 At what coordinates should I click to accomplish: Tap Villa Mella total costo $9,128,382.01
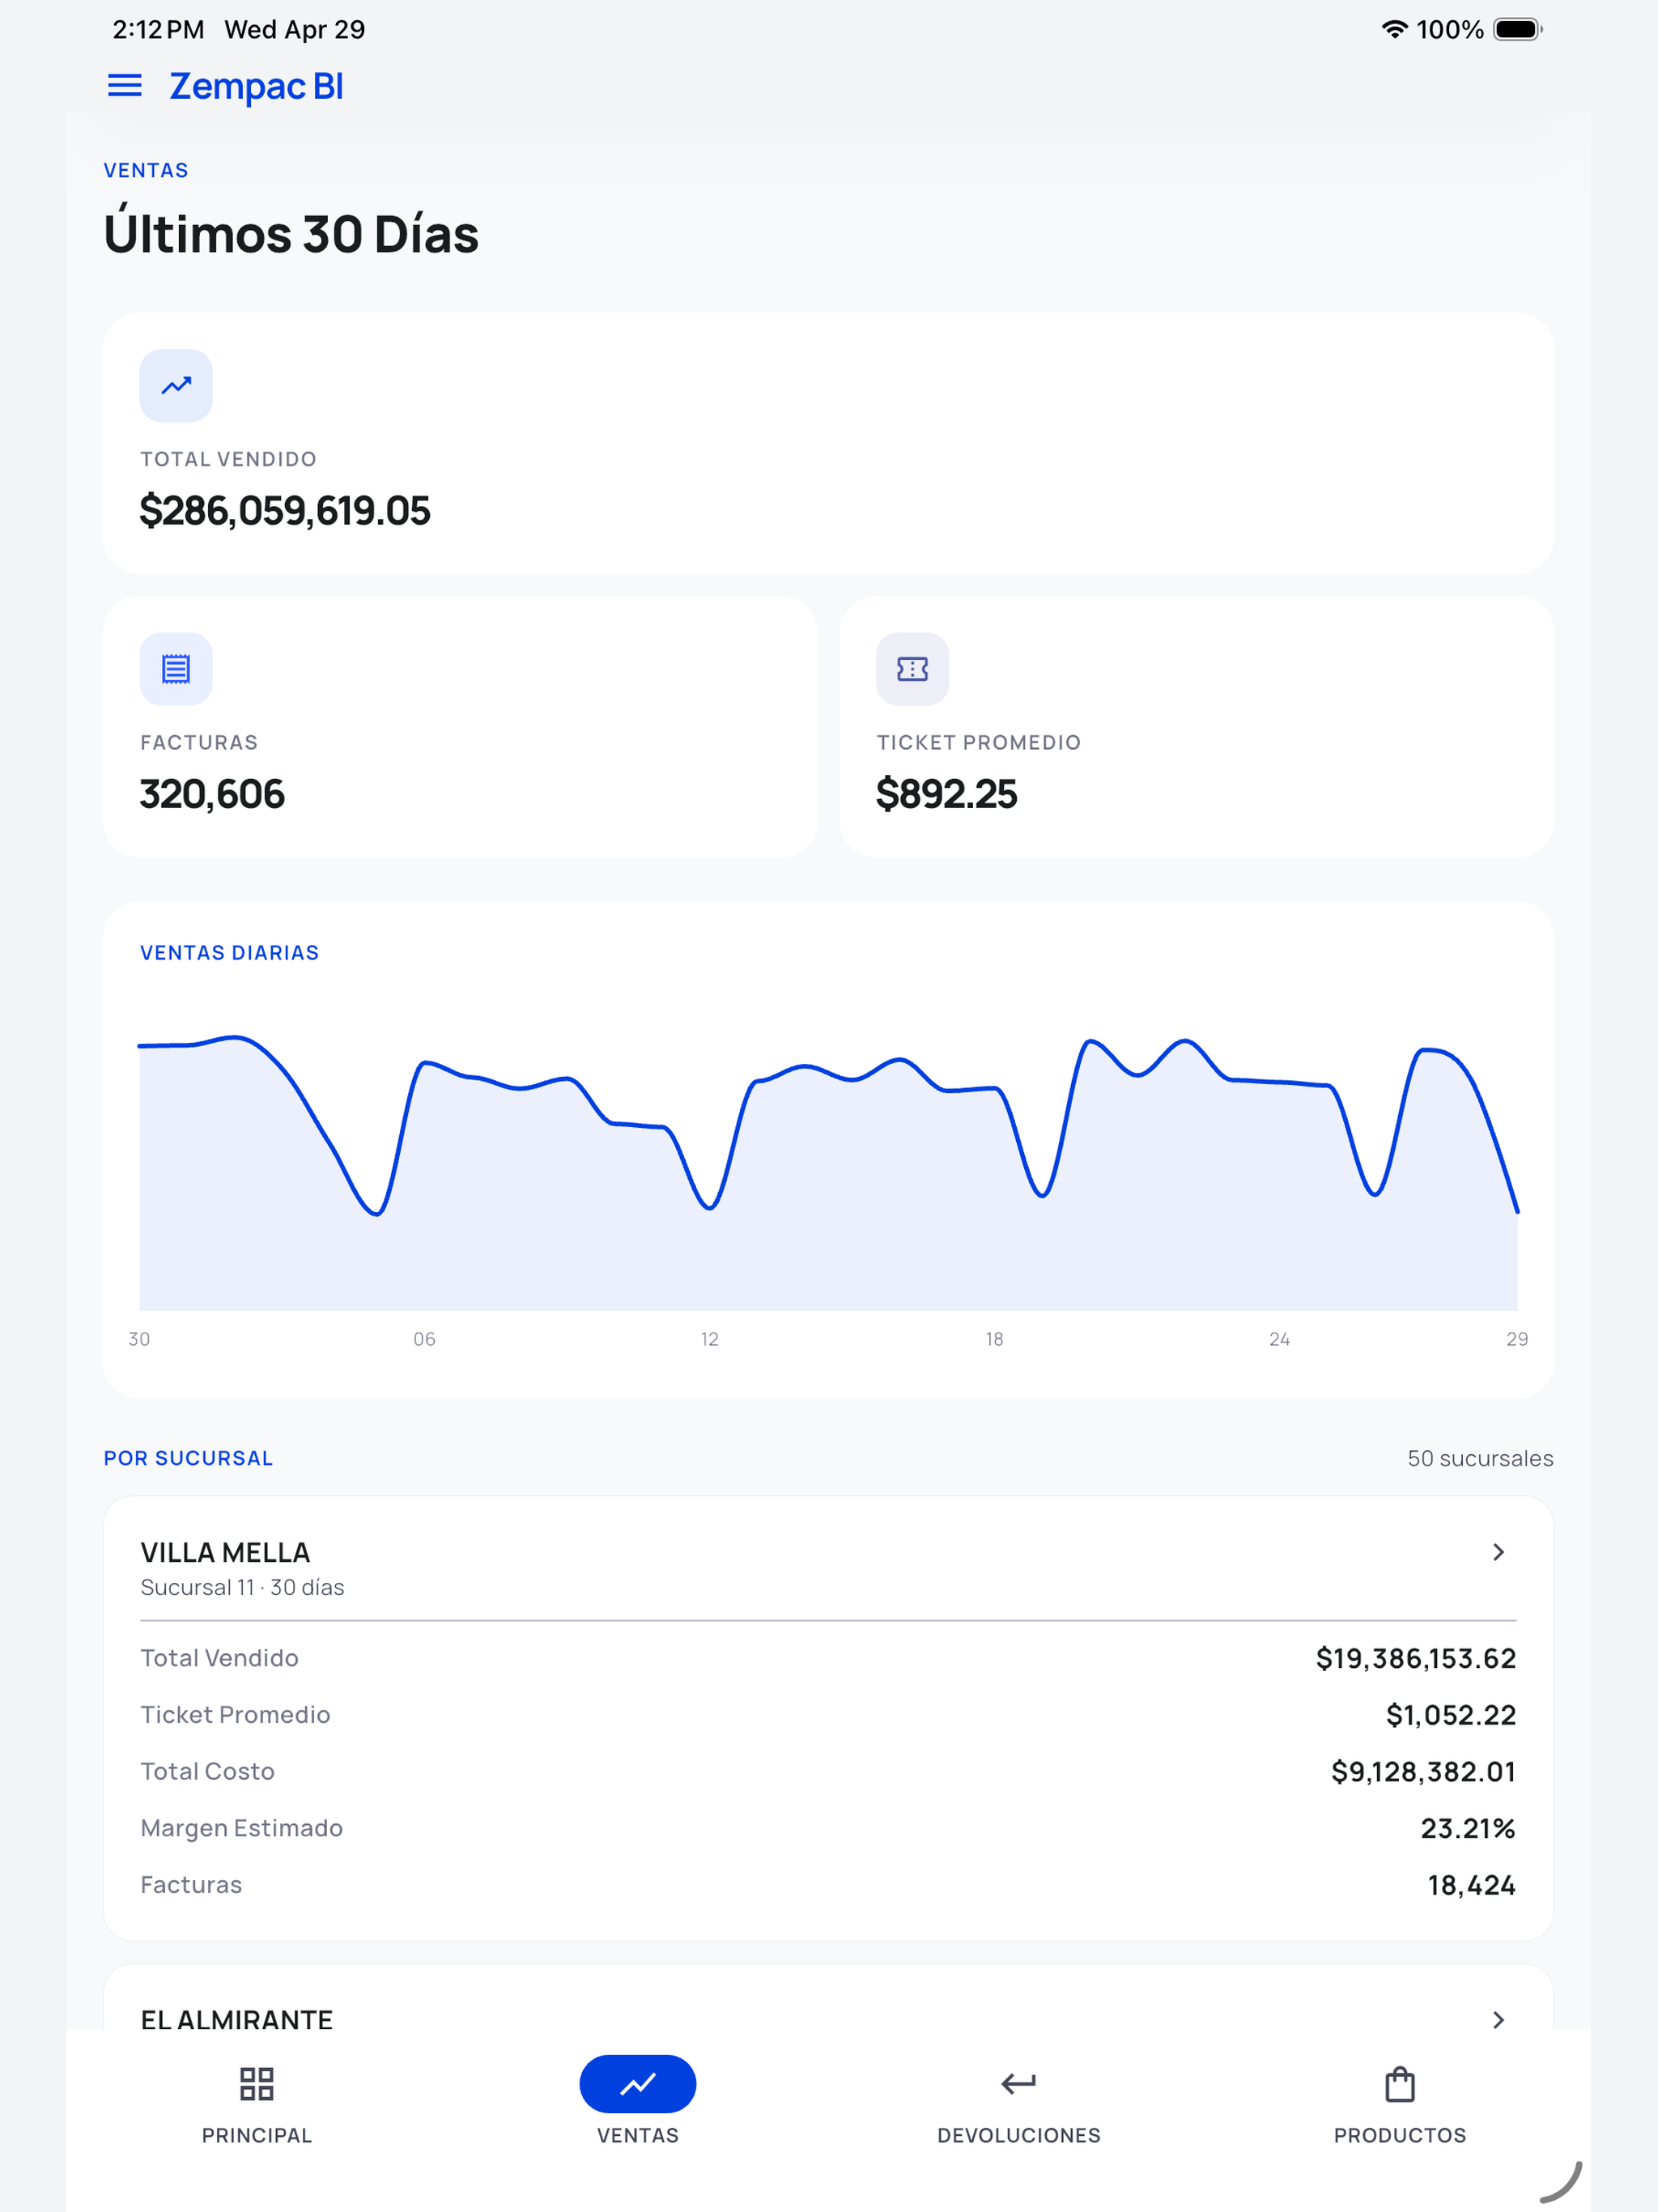[x=1424, y=1772]
